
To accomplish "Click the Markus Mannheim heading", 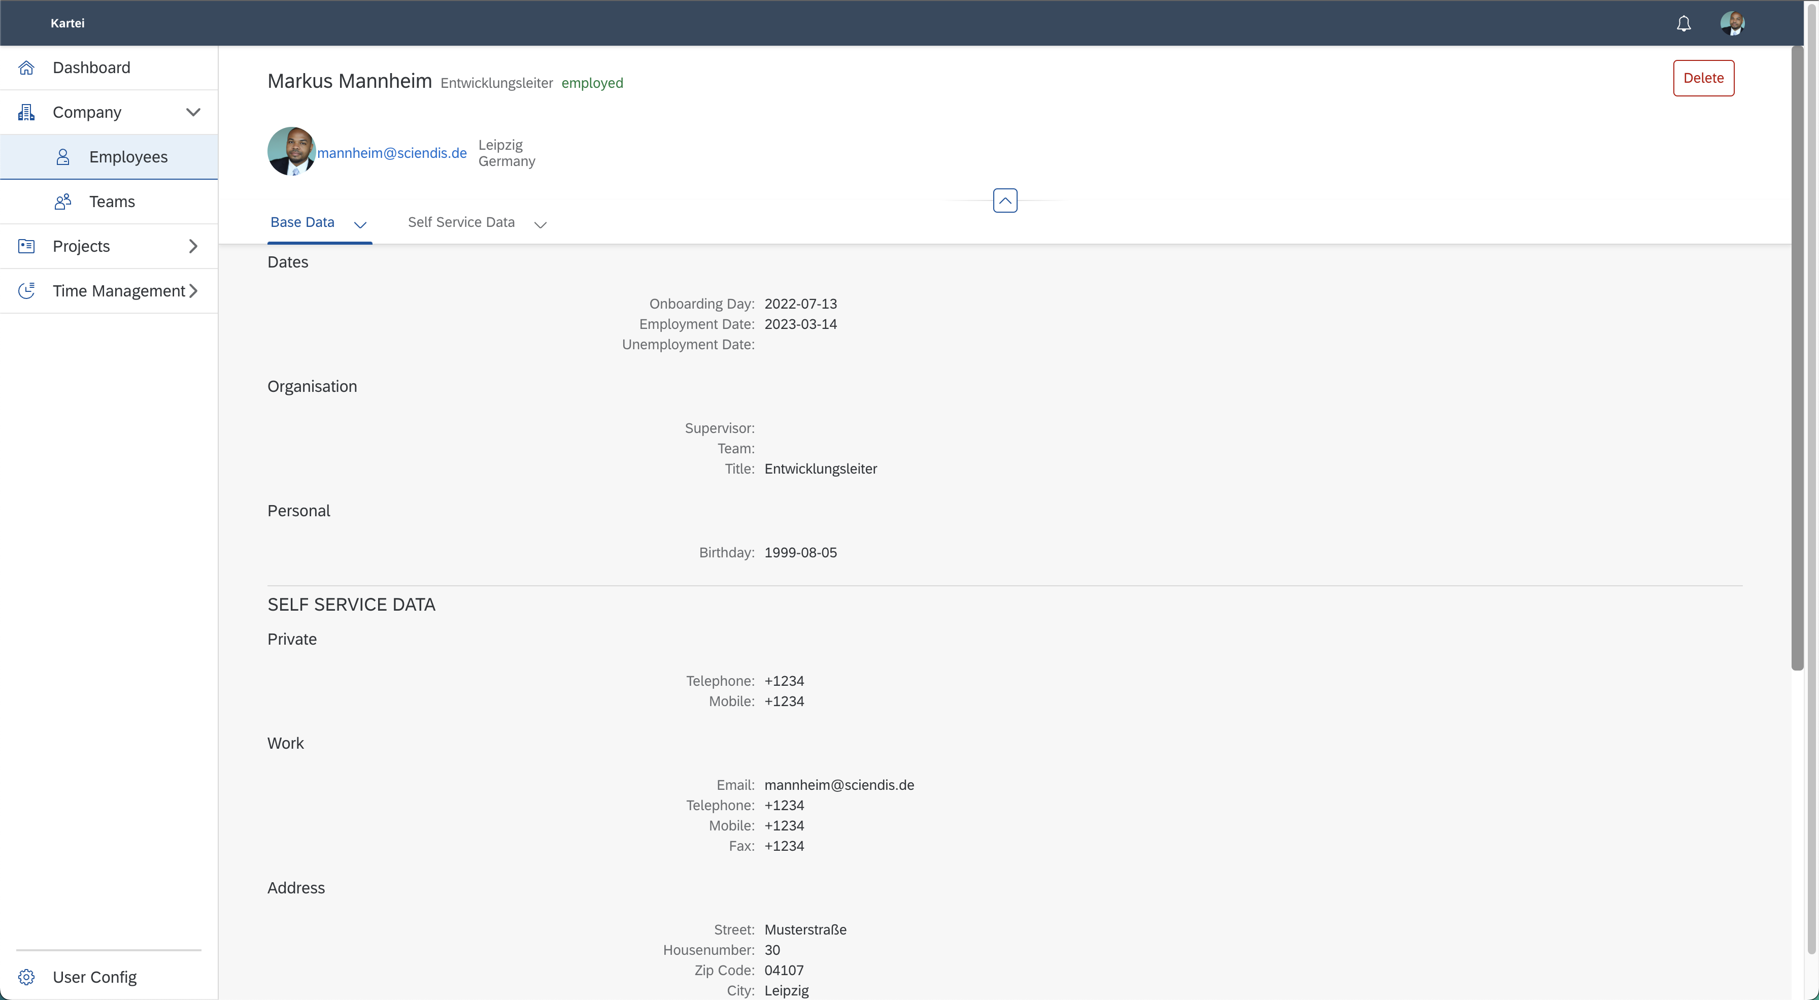I will tap(350, 81).
